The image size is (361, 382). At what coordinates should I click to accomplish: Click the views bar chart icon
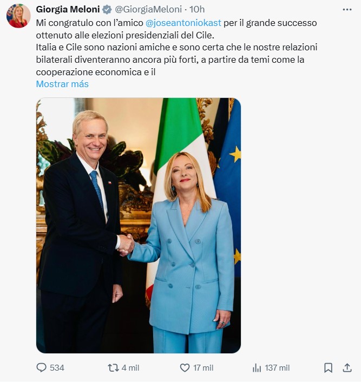coord(257,367)
